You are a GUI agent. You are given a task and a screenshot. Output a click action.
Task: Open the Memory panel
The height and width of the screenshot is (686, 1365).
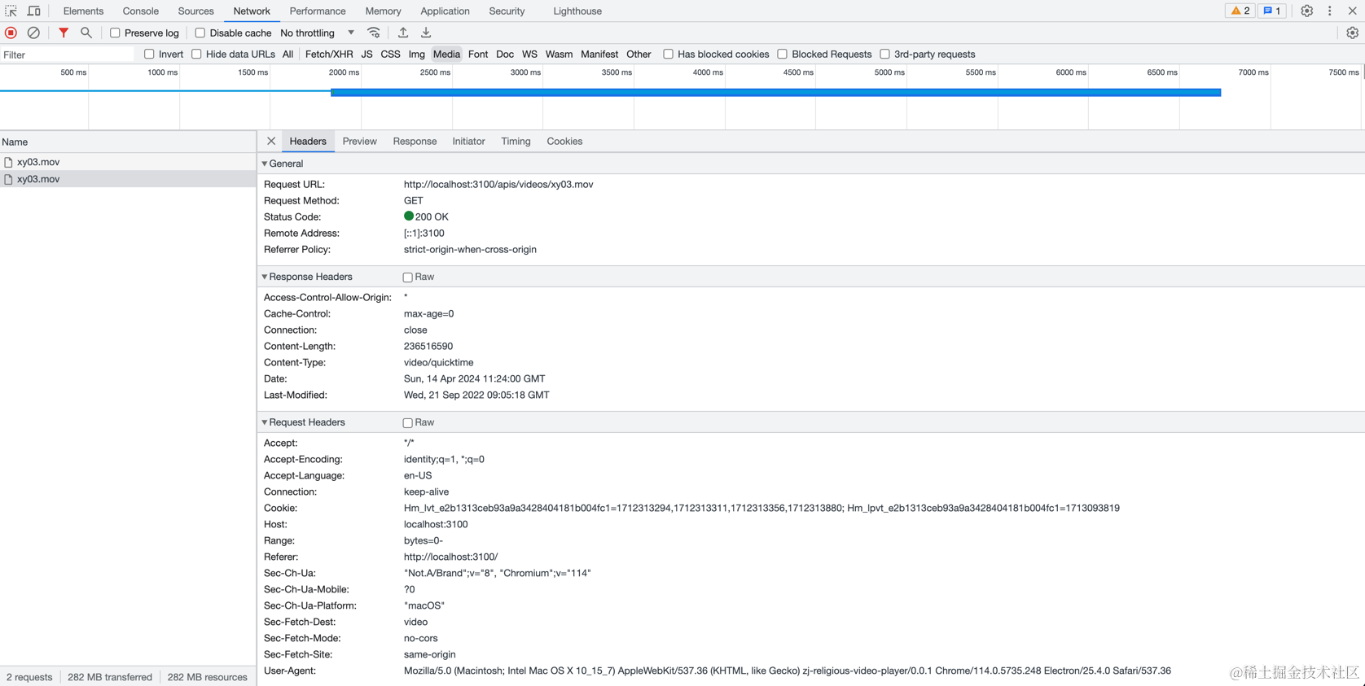pos(383,11)
